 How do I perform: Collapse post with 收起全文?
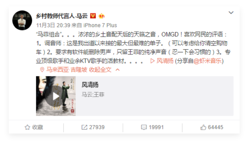pyautogui.click(x=100, y=70)
